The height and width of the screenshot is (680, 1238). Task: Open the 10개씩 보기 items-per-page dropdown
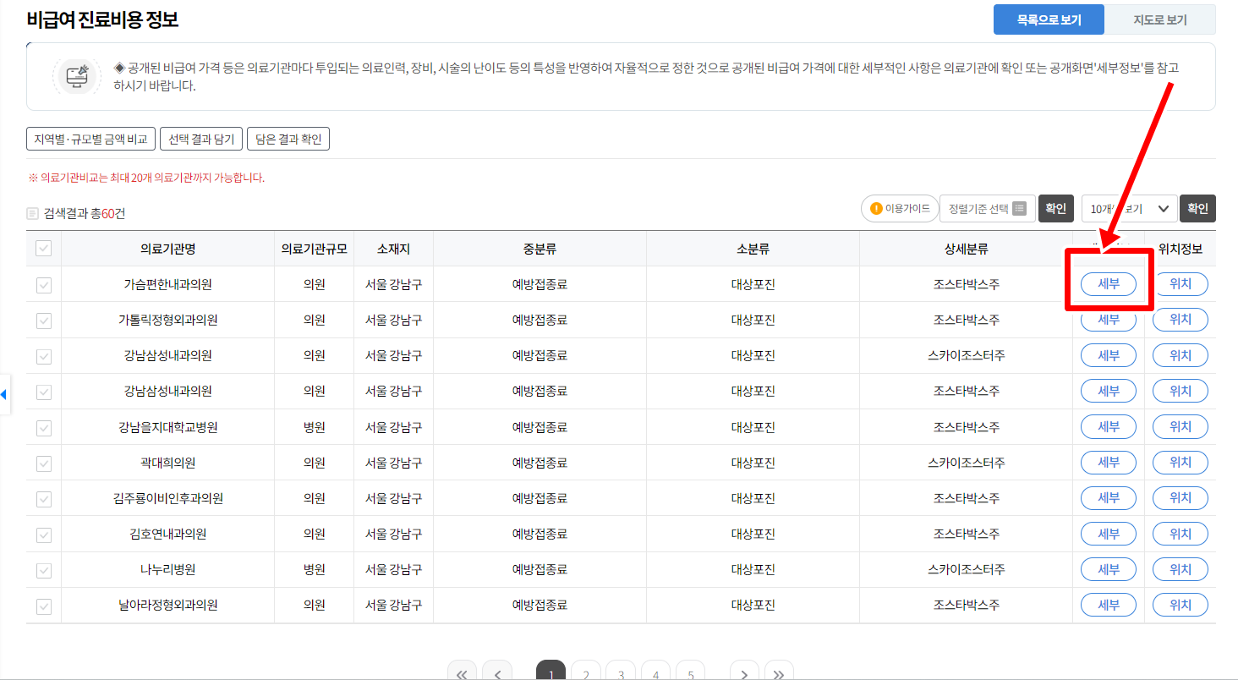coord(1129,208)
